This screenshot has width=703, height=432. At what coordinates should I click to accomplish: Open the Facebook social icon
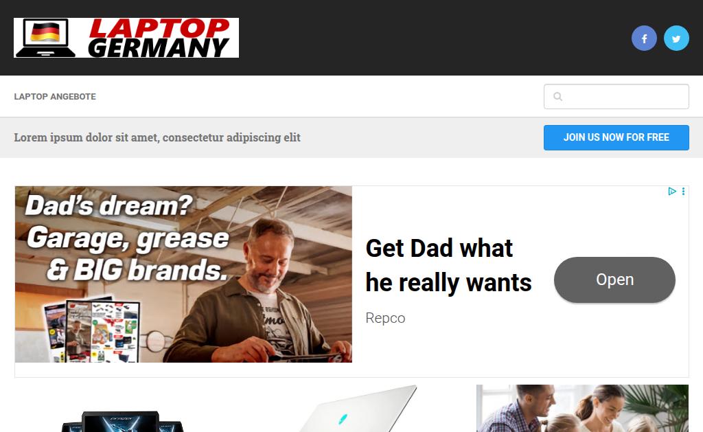point(644,38)
